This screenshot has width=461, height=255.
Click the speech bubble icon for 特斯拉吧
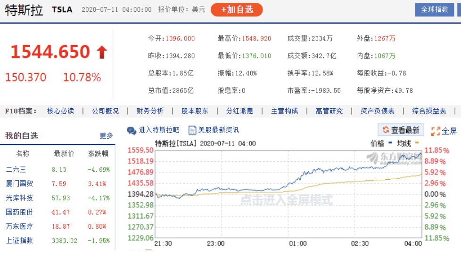[x=132, y=131]
